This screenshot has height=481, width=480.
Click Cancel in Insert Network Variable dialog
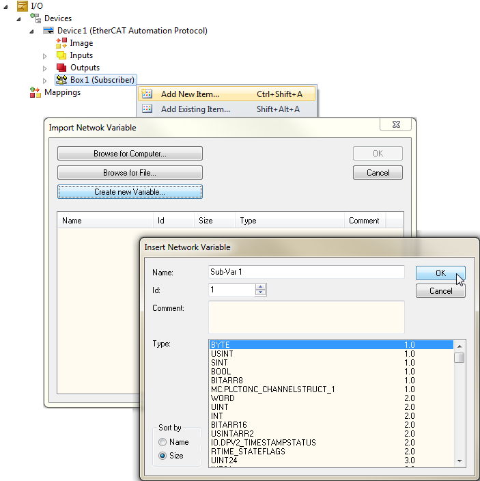[x=440, y=291]
